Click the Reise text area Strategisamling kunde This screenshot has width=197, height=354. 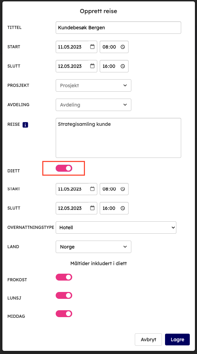point(118,138)
